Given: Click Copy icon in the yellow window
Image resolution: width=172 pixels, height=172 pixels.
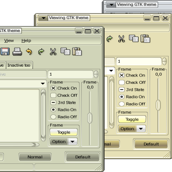Looking at the screenshot, I should point(134,38).
